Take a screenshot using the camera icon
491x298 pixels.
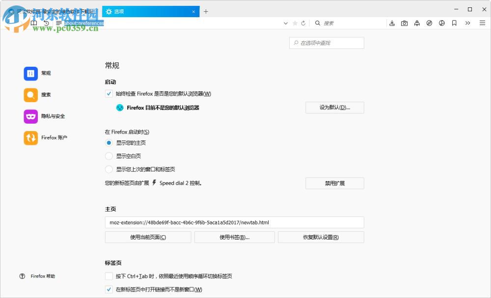[x=405, y=23]
